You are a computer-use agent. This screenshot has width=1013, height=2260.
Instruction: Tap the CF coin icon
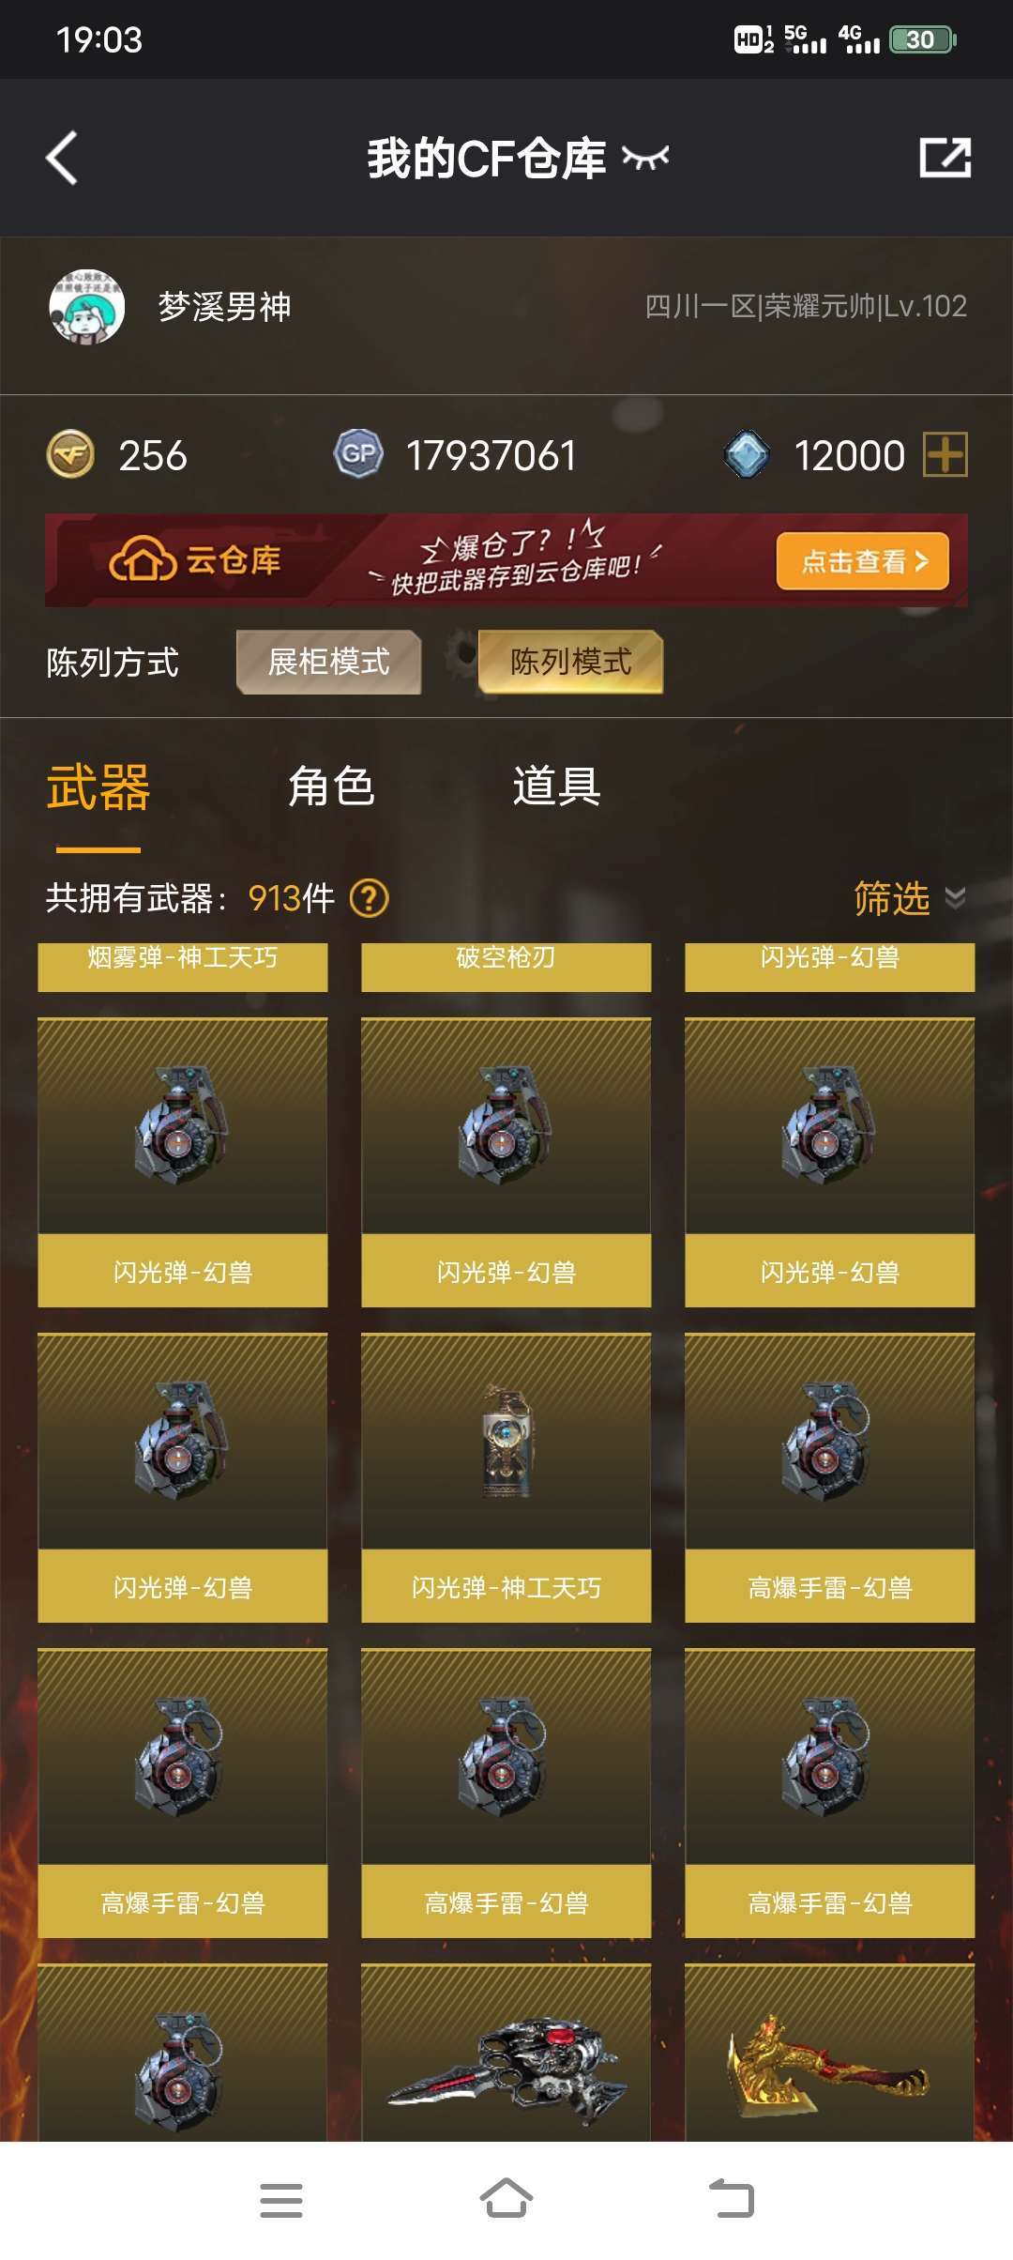(x=70, y=455)
